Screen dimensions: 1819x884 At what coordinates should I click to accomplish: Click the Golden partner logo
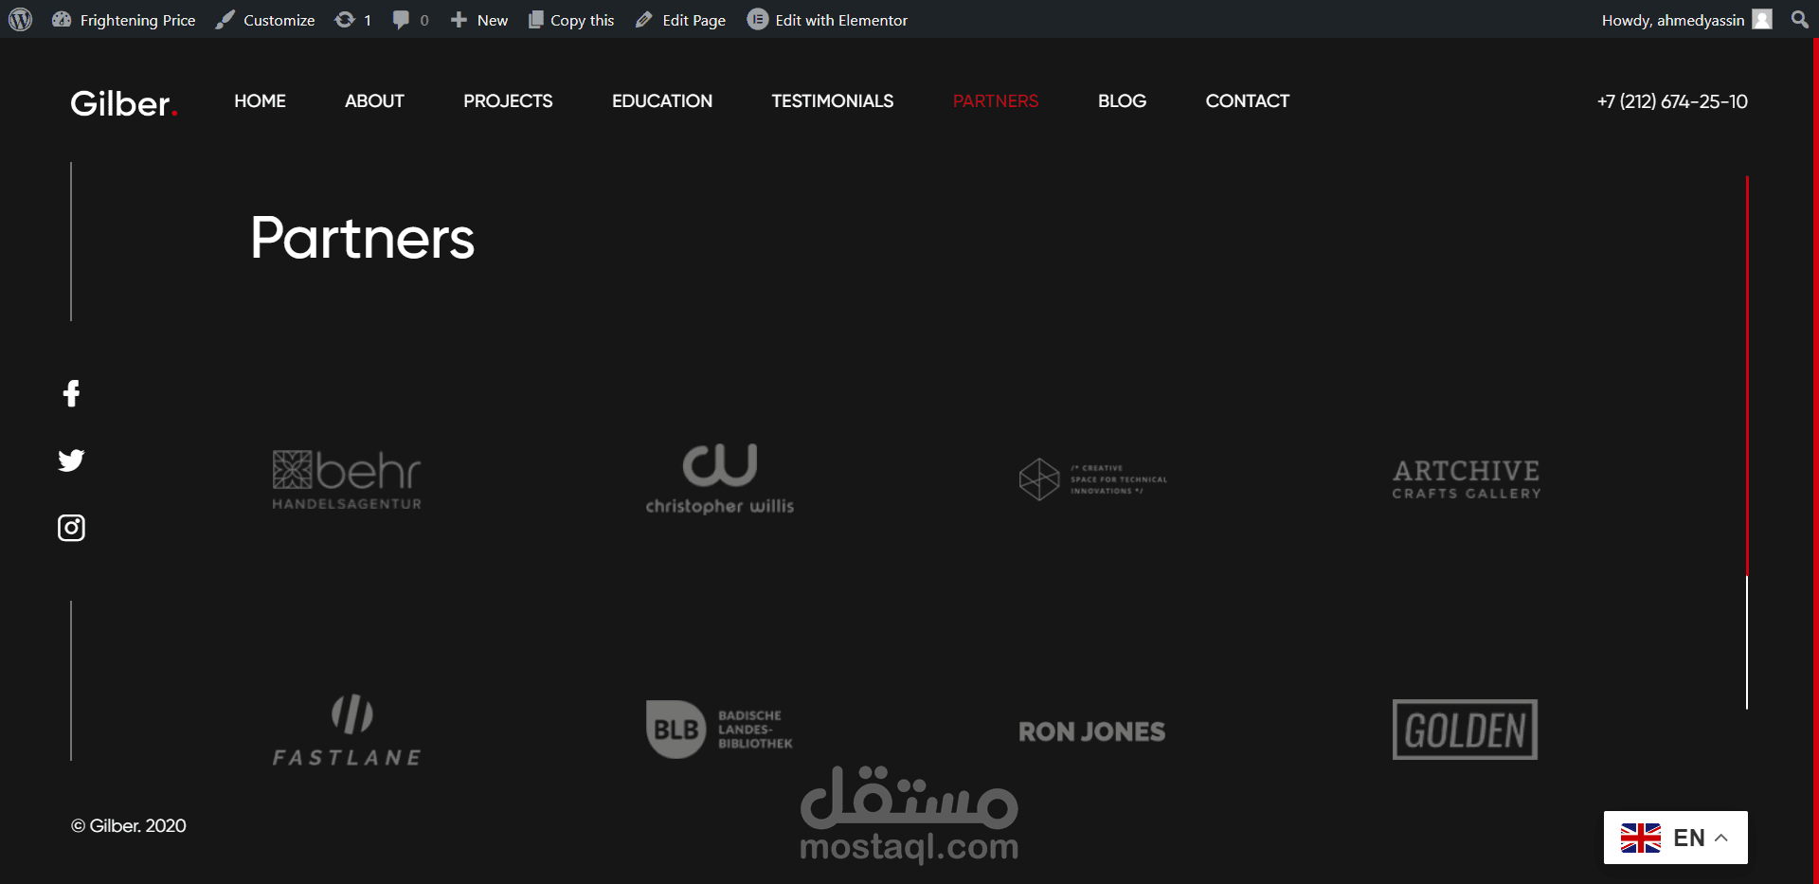(1466, 730)
